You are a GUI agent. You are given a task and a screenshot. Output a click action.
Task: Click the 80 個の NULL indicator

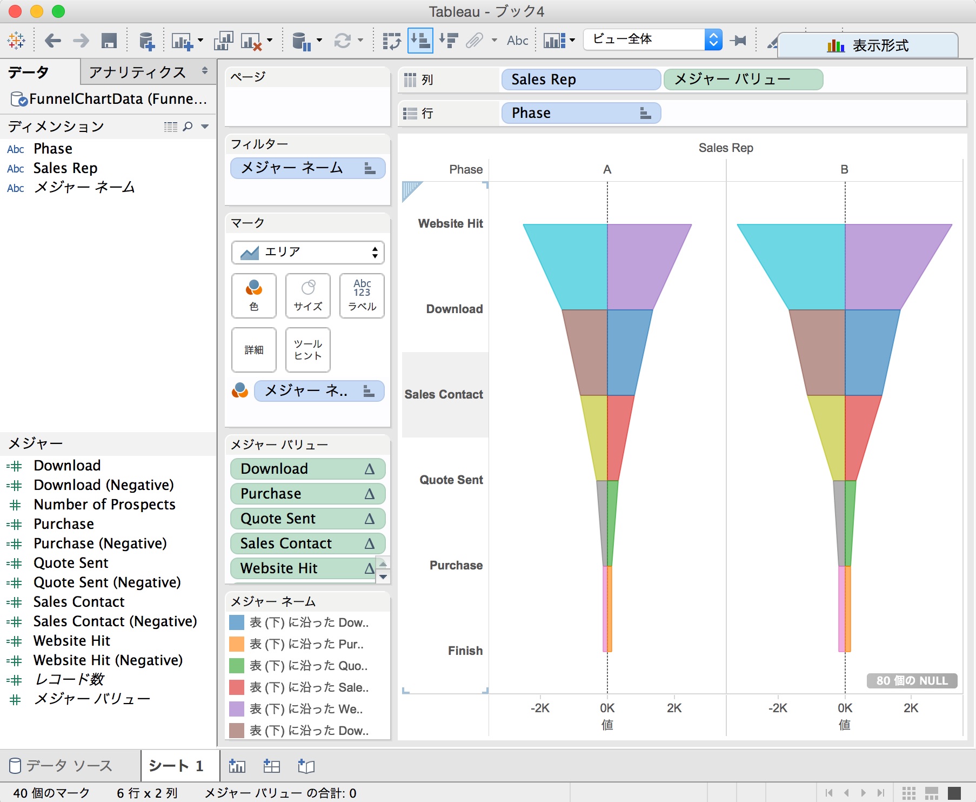pos(911,681)
